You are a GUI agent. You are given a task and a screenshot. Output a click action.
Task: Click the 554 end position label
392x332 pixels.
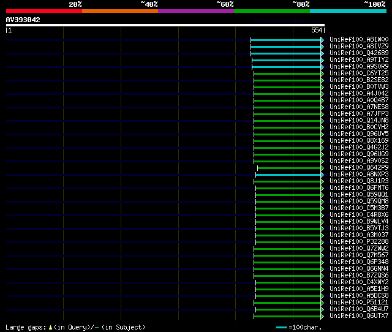[x=317, y=31]
